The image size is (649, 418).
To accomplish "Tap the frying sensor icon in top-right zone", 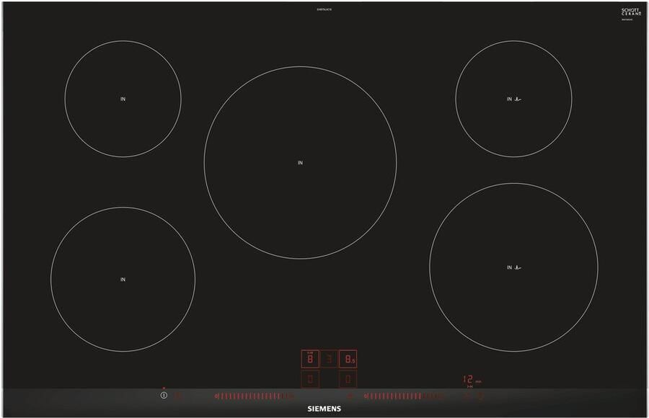I will click(517, 99).
